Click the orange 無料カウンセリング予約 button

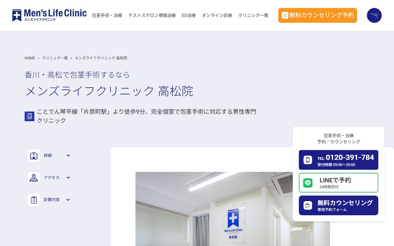(x=318, y=15)
